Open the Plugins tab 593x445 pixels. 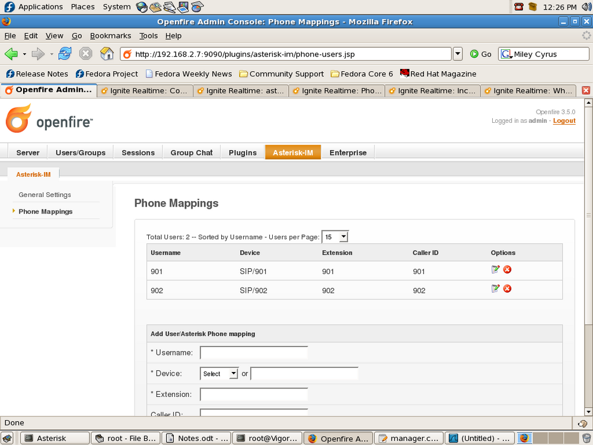pos(243,152)
